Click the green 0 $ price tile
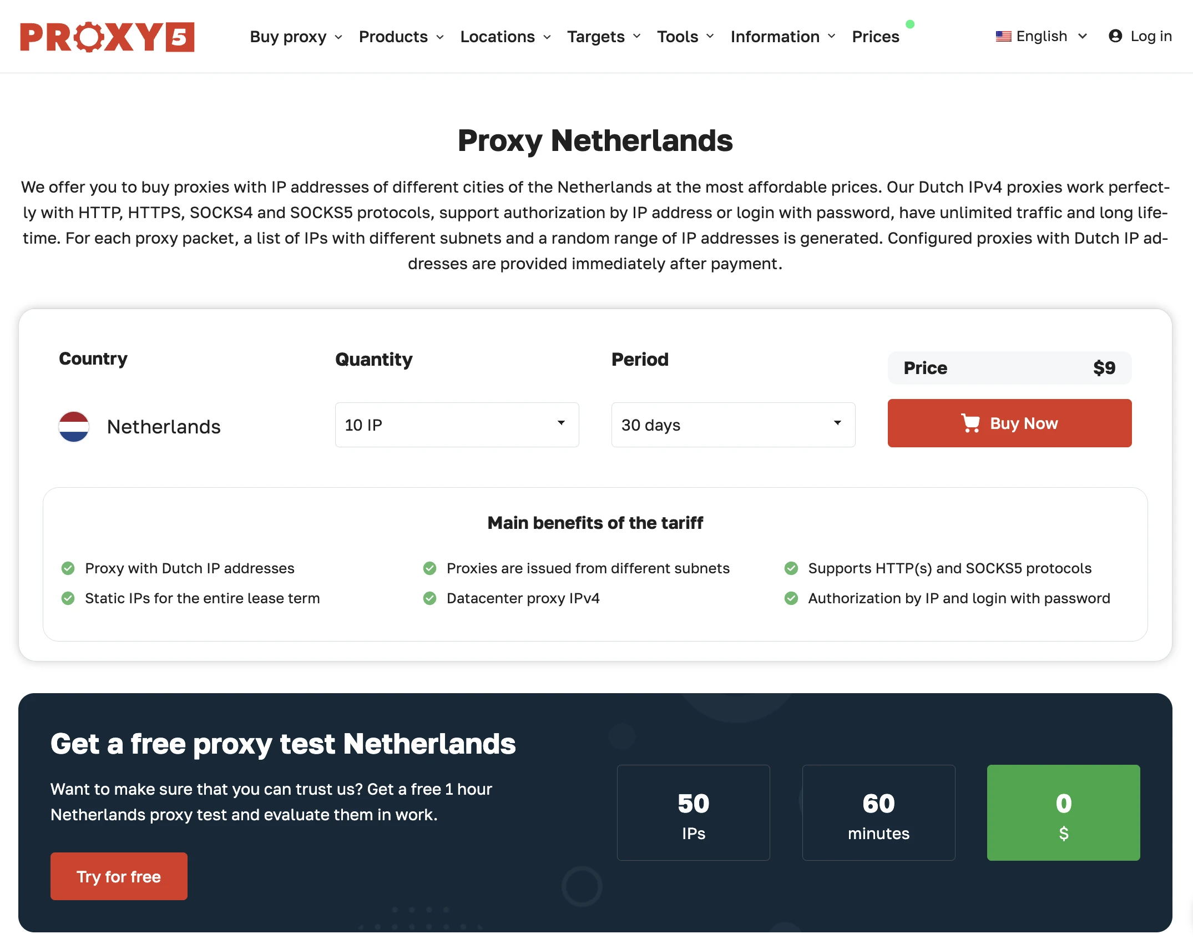 [1063, 812]
